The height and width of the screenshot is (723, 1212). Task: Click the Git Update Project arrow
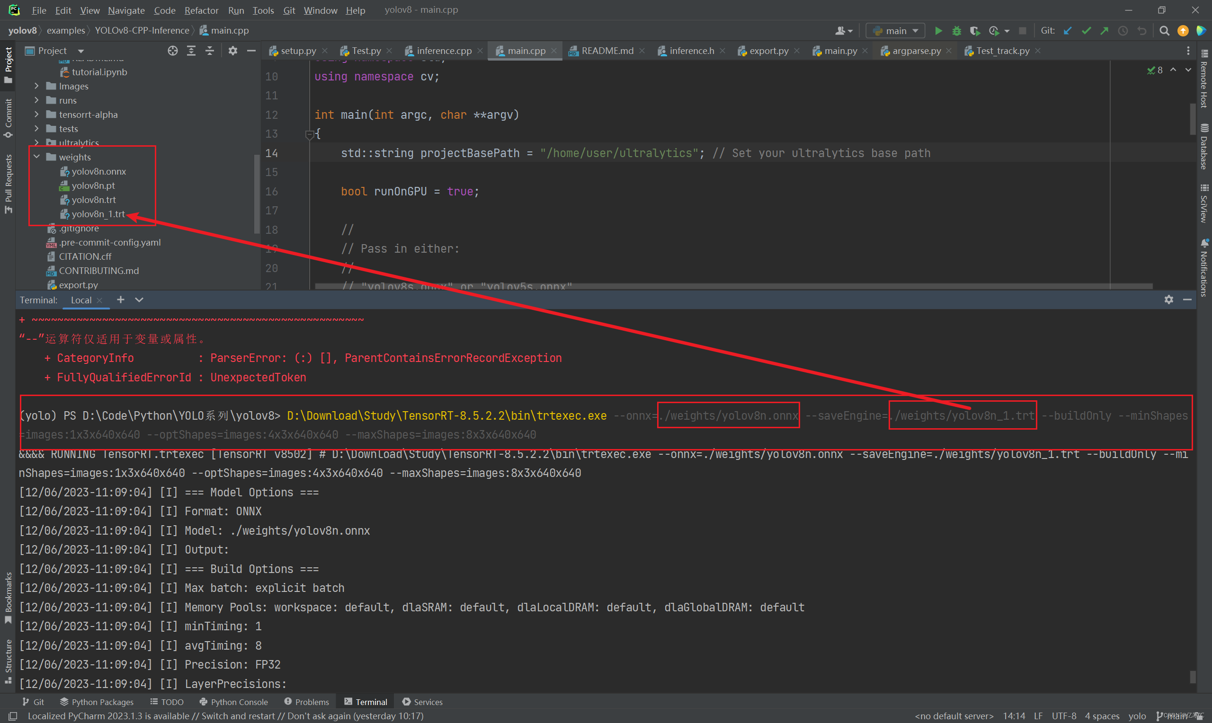(x=1067, y=31)
